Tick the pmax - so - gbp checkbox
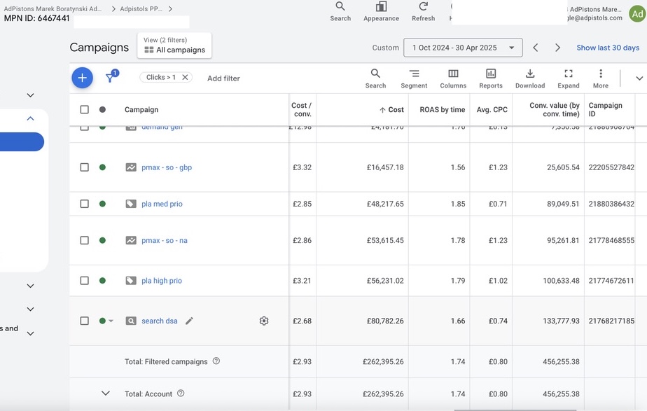Screen dimensions: 647x411 tap(84, 167)
